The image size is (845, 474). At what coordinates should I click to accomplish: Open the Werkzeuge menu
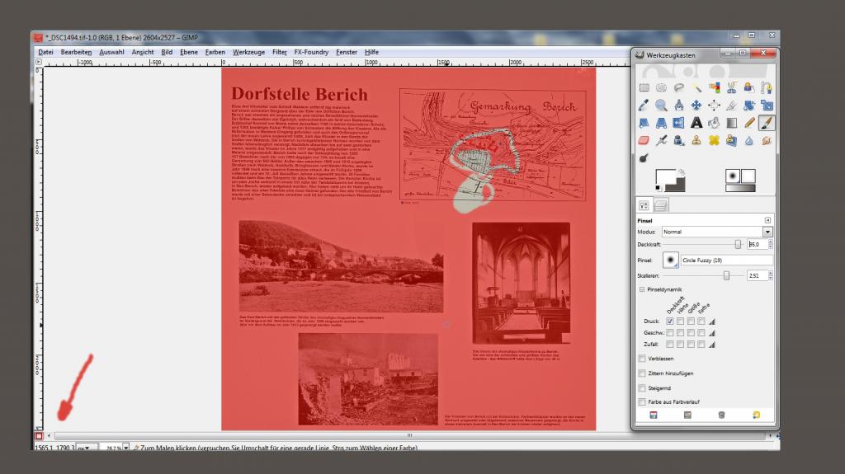(x=248, y=52)
